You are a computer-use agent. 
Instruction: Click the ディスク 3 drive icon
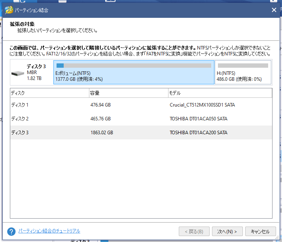tap(18, 73)
